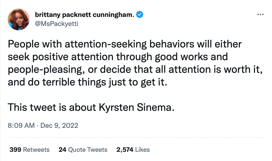
Task: Open the 2,574 Likes list
Action: [x=133, y=150]
